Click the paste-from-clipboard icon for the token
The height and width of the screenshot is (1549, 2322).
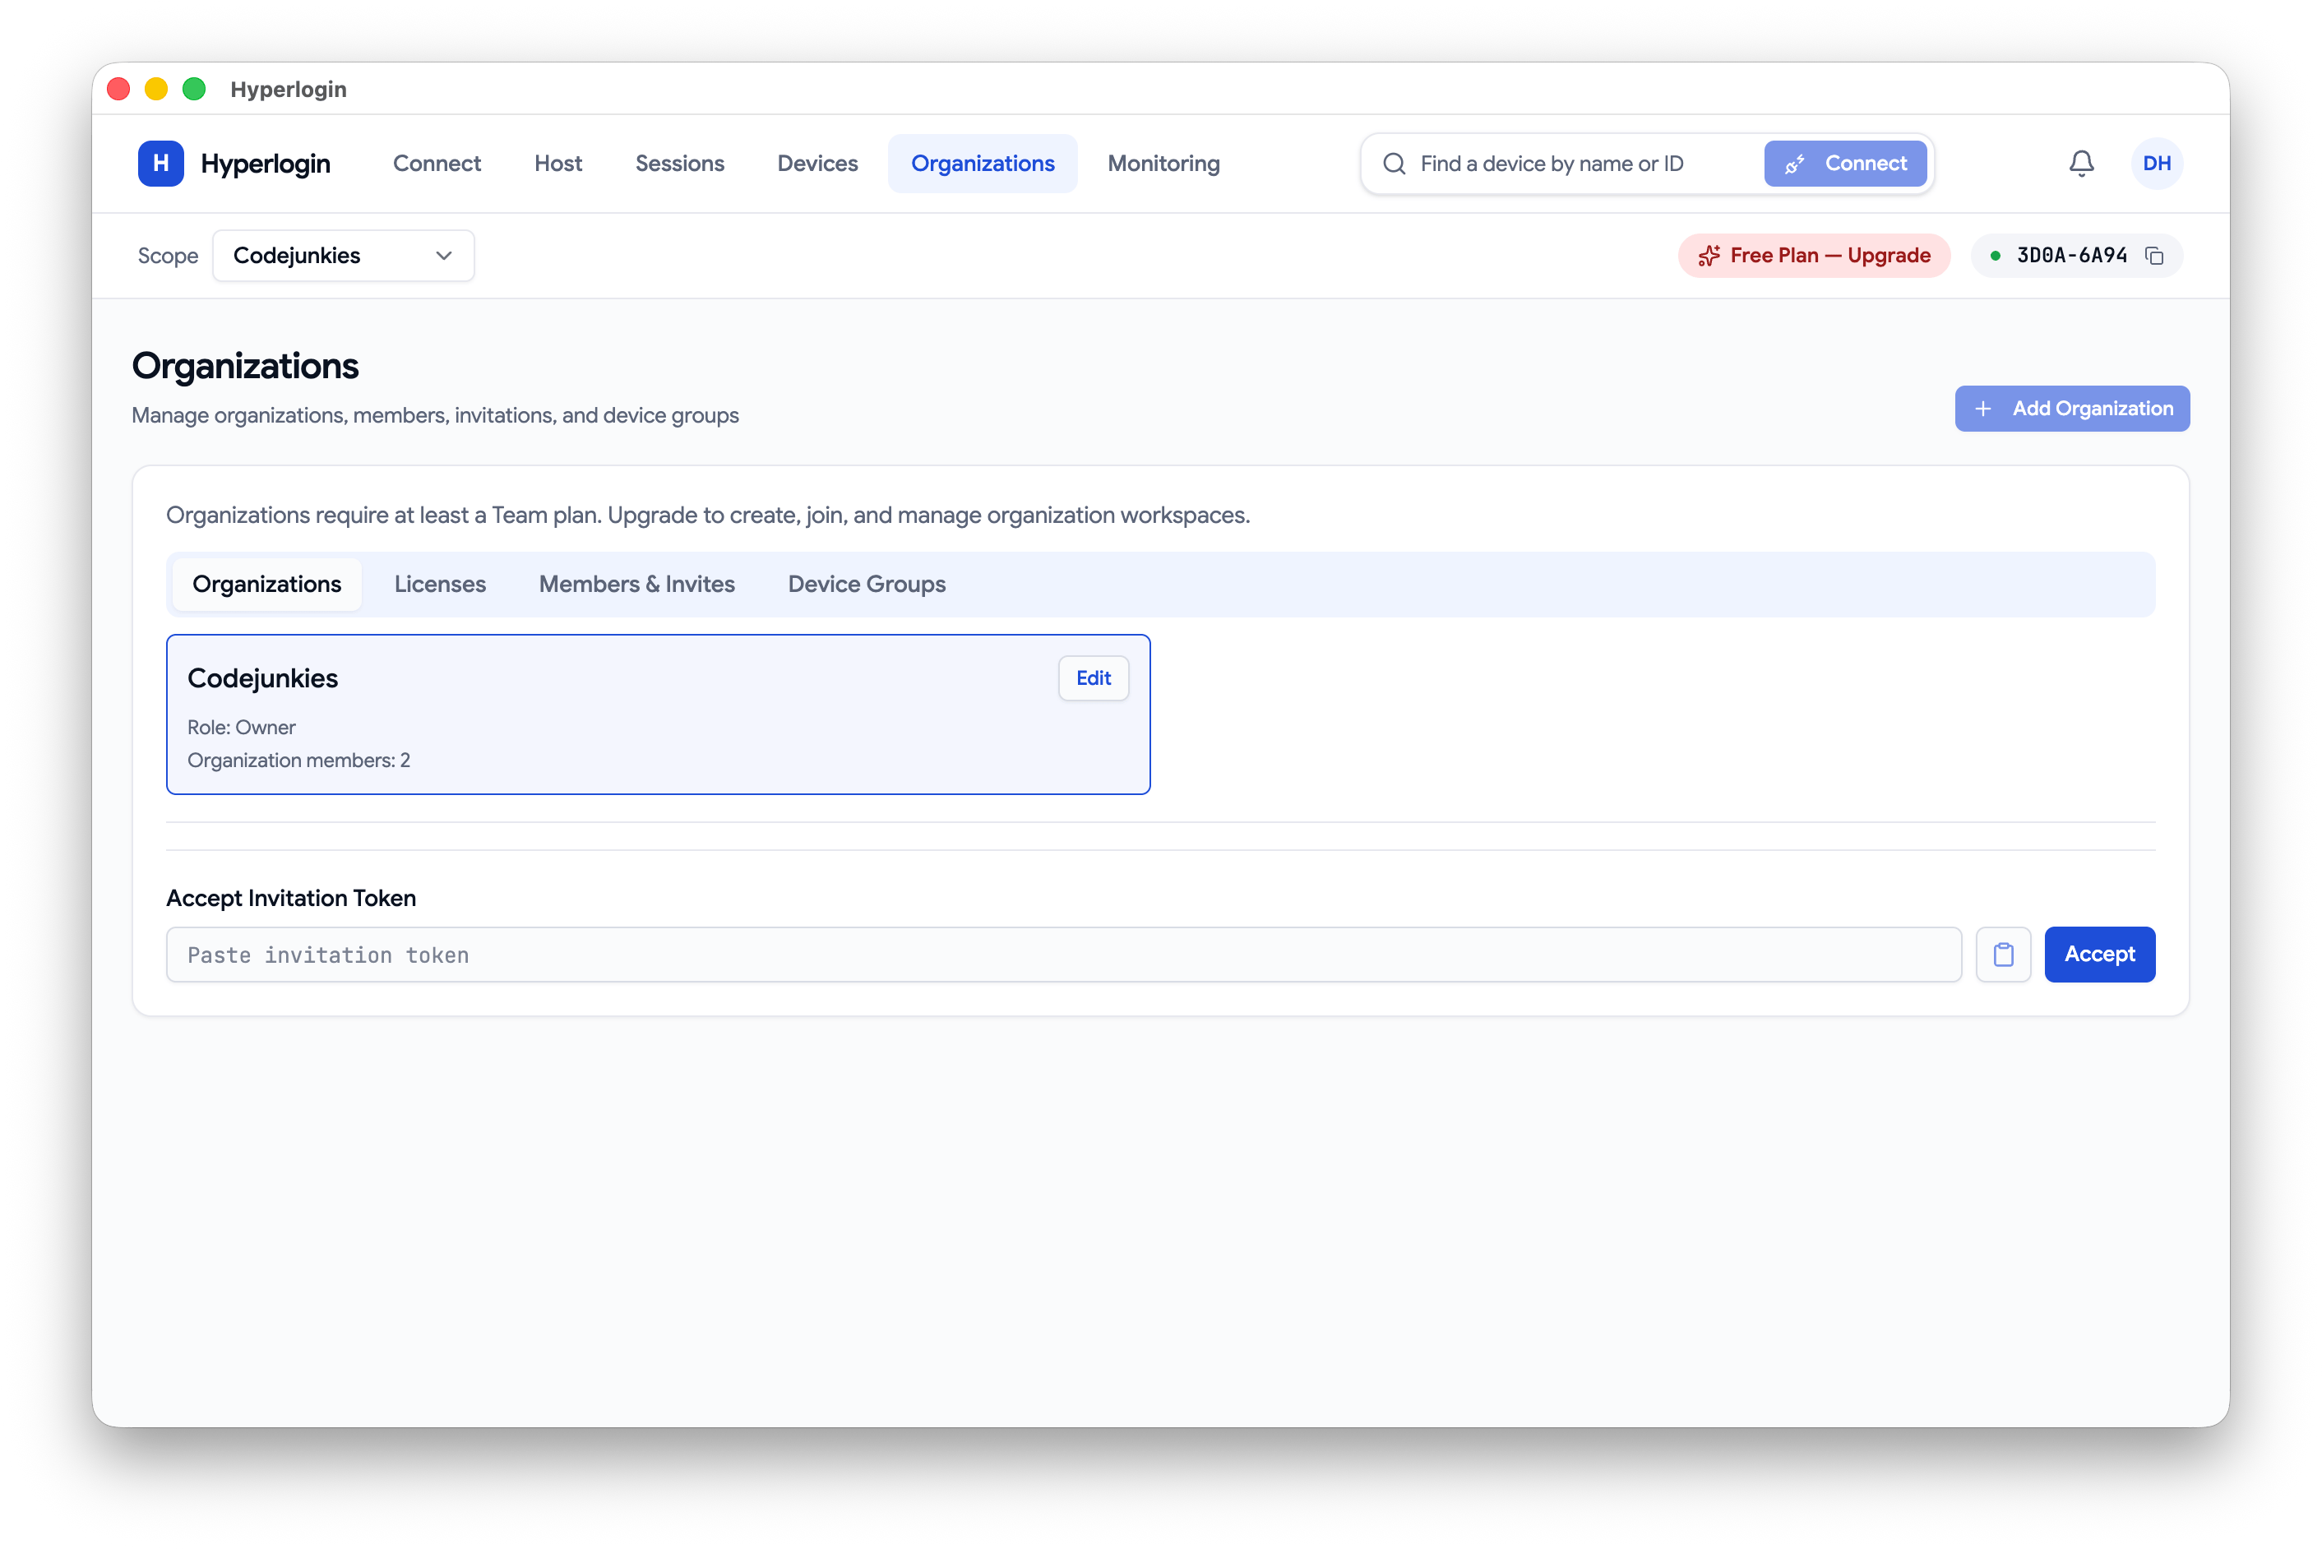tap(2003, 955)
